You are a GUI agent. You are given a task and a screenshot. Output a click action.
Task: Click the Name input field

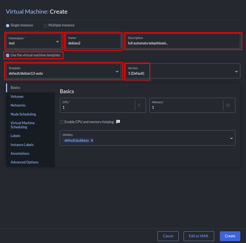[93, 43]
